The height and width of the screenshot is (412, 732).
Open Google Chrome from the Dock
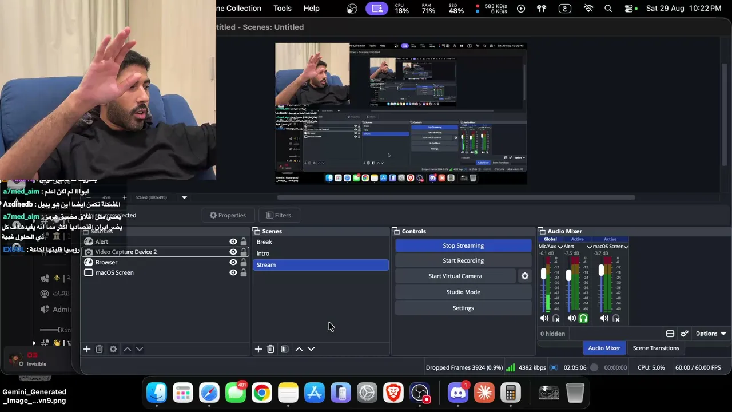click(x=262, y=393)
